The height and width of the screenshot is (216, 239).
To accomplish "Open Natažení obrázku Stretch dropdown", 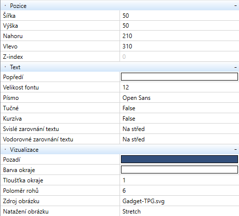I will point(179,211).
